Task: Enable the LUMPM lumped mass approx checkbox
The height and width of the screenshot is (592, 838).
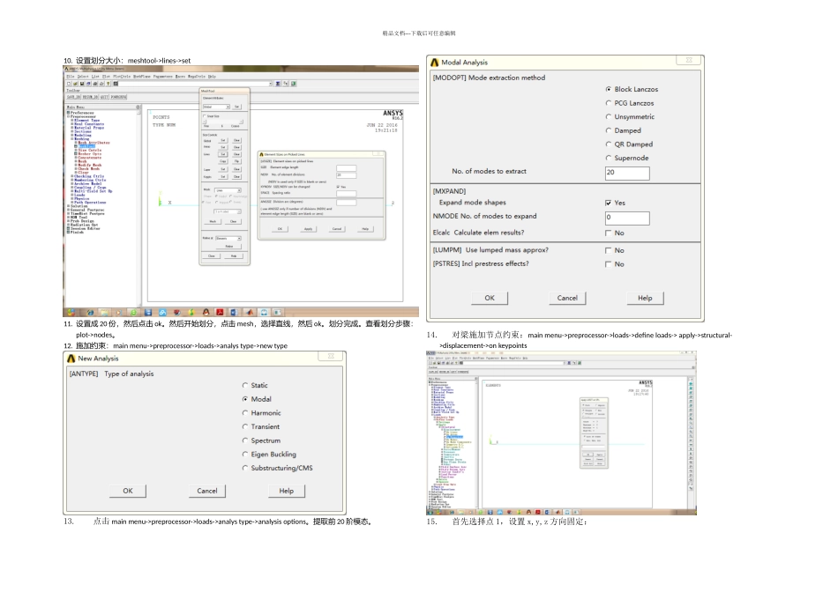Action: coord(609,250)
